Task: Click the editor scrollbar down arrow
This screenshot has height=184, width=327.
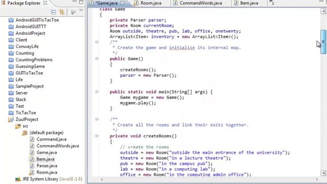Action: pos(323,173)
